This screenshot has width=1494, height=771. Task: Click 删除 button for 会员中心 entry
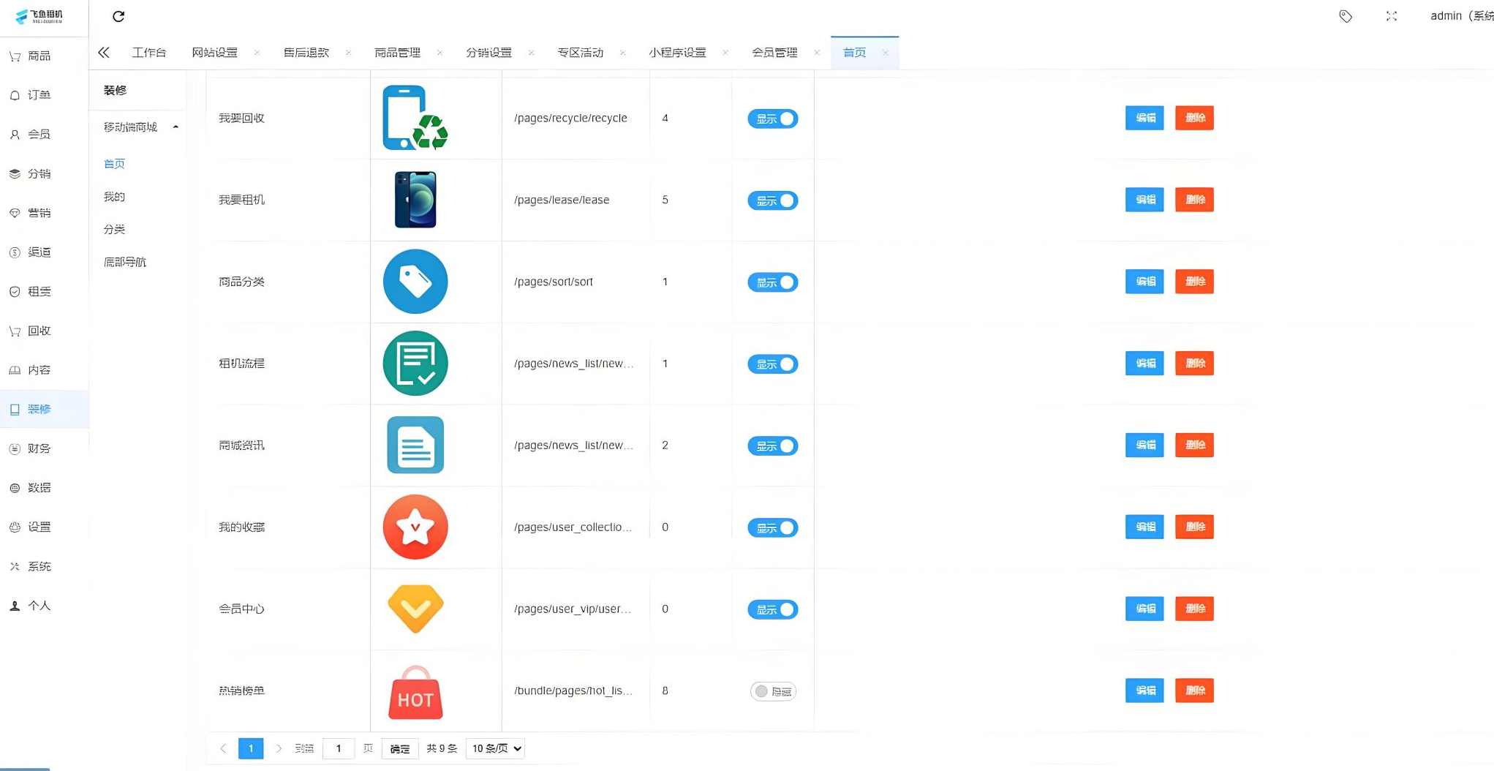pos(1193,609)
